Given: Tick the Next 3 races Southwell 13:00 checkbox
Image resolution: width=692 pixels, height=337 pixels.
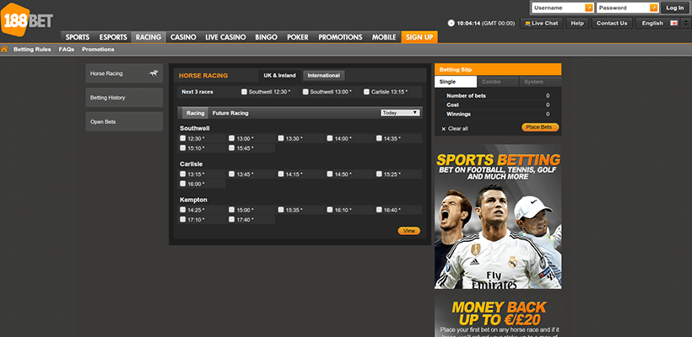Looking at the screenshot, I should 305,92.
